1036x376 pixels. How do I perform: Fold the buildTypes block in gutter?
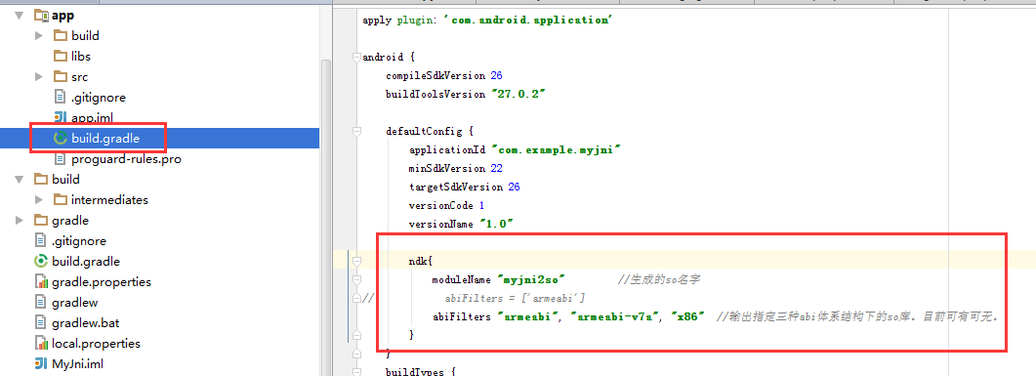357,372
